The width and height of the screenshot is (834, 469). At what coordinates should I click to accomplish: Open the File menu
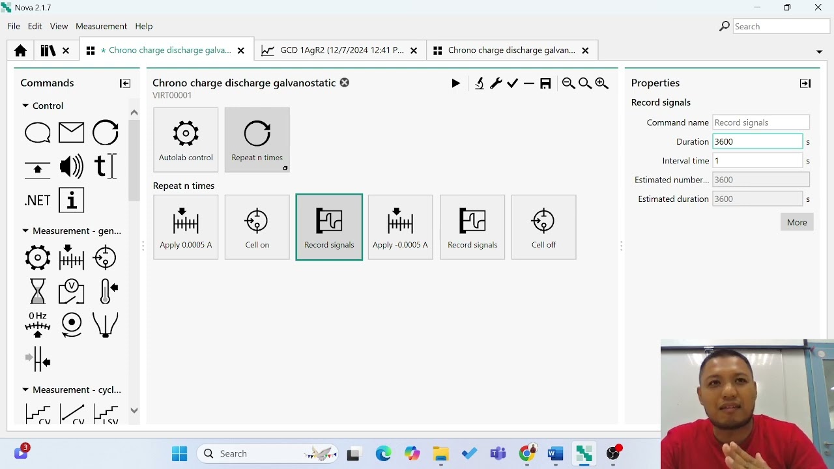[14, 26]
